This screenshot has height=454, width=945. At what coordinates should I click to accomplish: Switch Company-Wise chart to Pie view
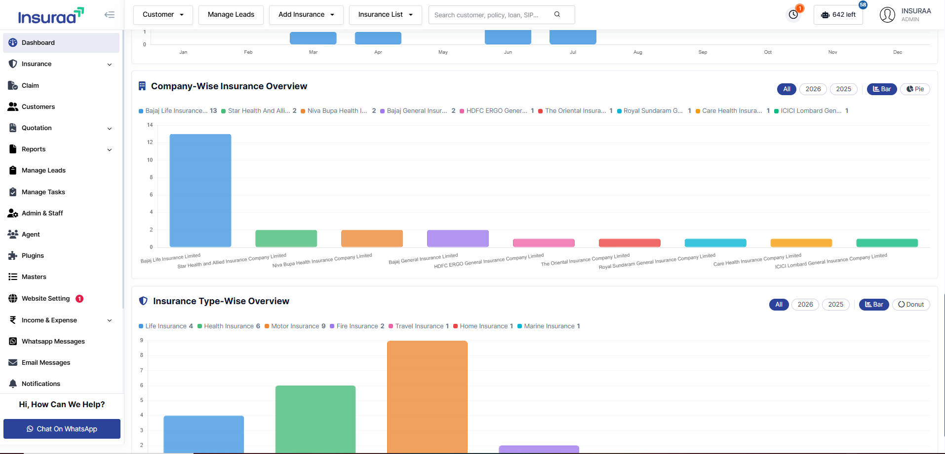point(915,89)
